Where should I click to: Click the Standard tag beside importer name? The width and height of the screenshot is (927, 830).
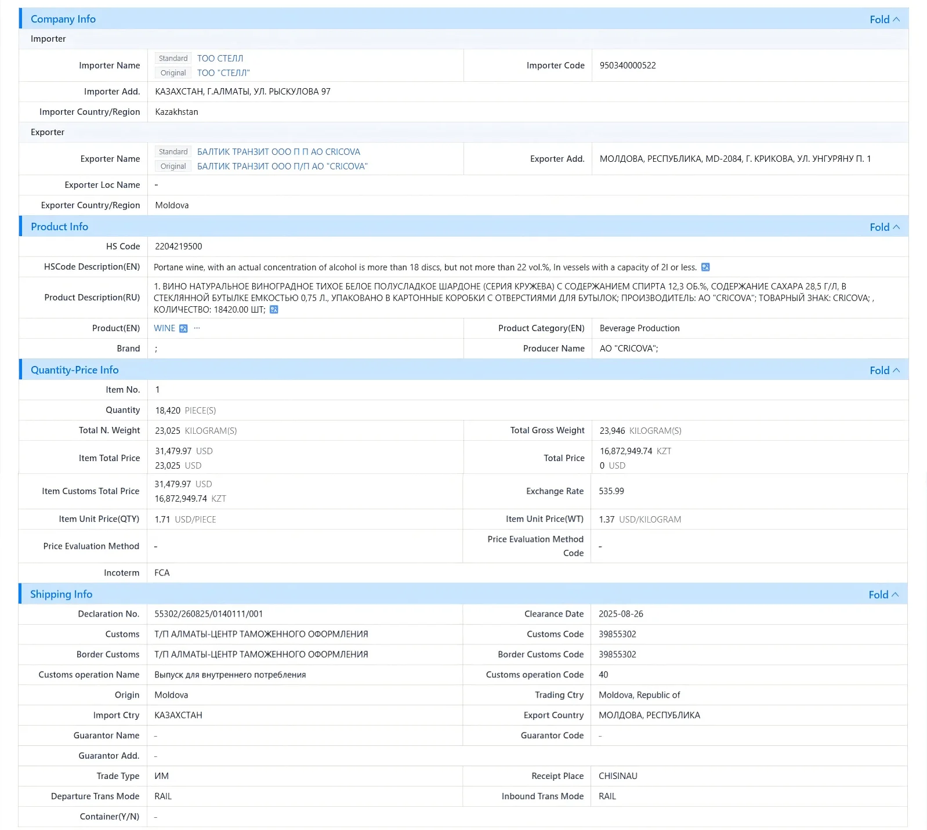tap(173, 59)
